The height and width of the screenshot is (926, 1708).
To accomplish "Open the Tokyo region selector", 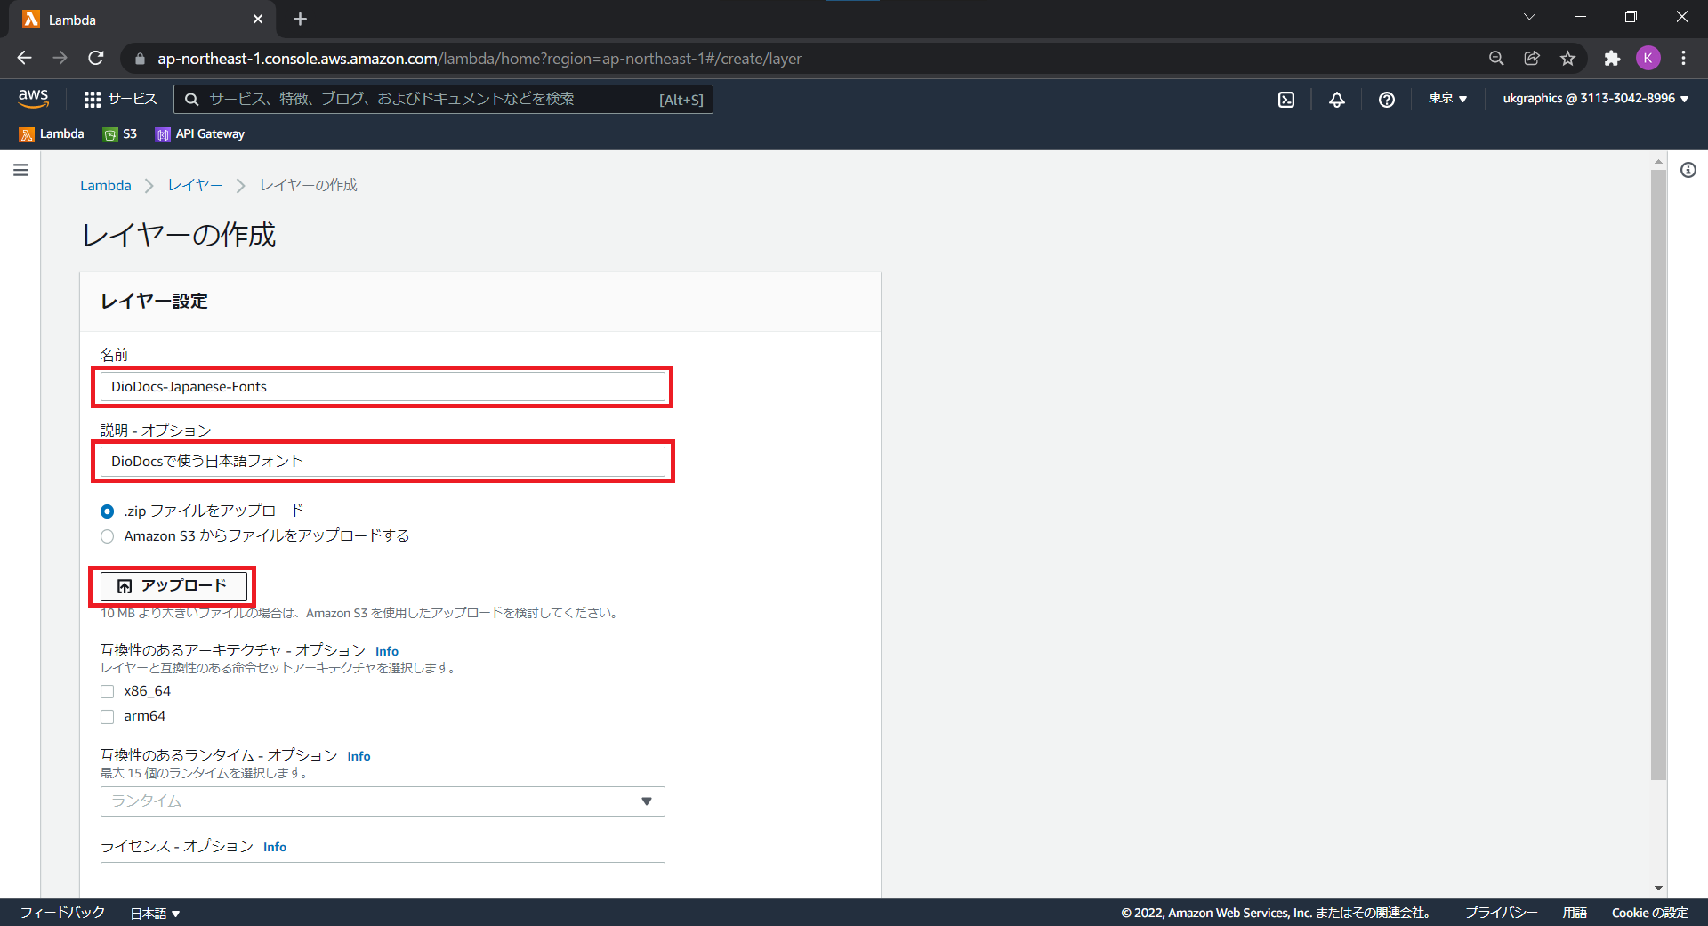I will (1447, 99).
